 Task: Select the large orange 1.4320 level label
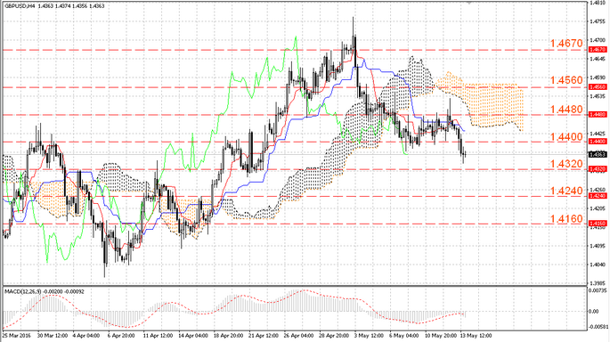point(566,164)
